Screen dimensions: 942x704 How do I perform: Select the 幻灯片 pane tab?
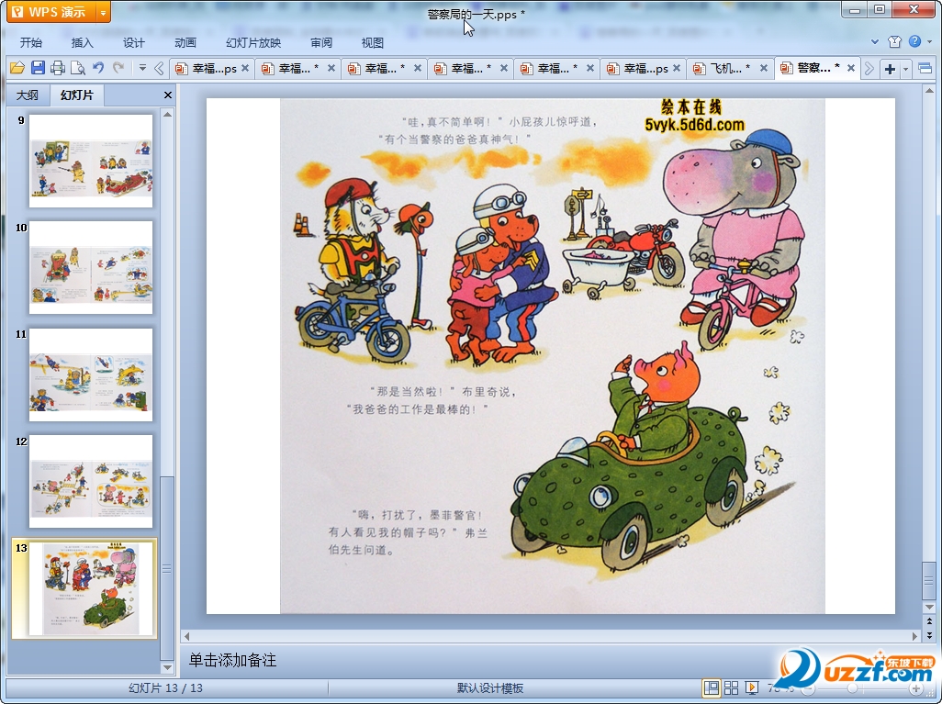point(77,95)
